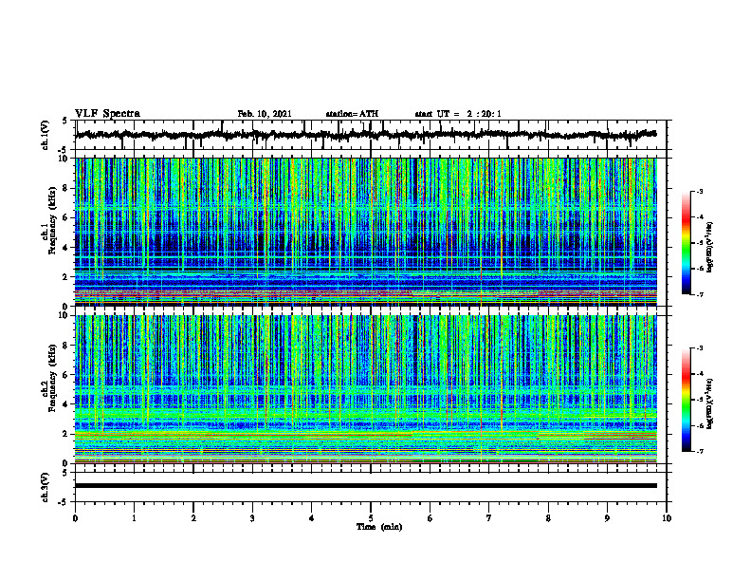Click the ch.1(V) axis "5" tick label
Image resolution: width=751 pixels, height=581 pixels.
[64, 122]
